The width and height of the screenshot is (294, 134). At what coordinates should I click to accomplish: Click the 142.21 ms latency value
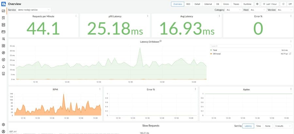pyautogui.click(x=144, y=133)
